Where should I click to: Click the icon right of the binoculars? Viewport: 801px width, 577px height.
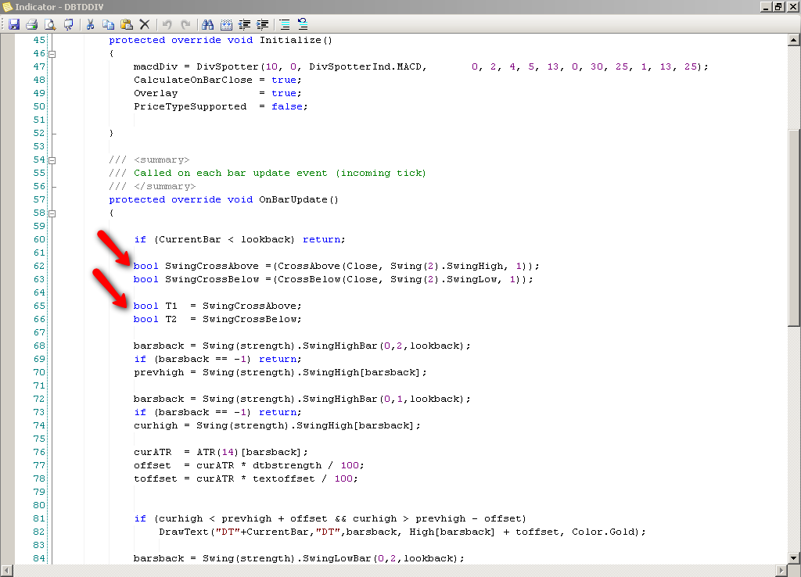(x=226, y=24)
